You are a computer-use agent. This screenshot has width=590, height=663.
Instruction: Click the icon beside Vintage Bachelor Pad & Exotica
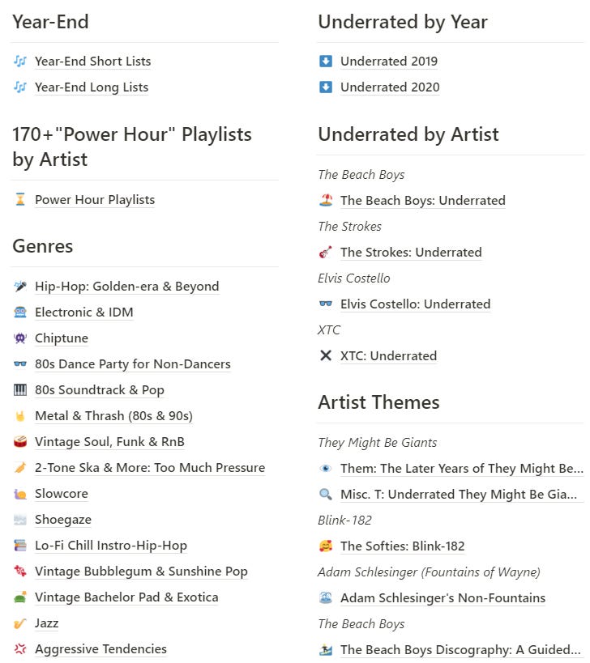point(20,597)
